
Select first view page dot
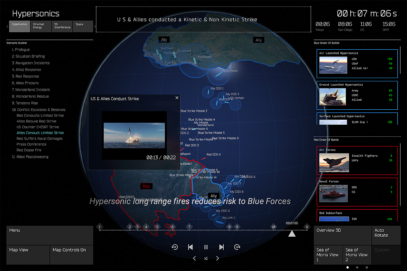pyautogui.click(x=347, y=267)
